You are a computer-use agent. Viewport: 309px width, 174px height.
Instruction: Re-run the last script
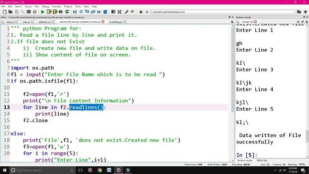[x=67, y=12]
